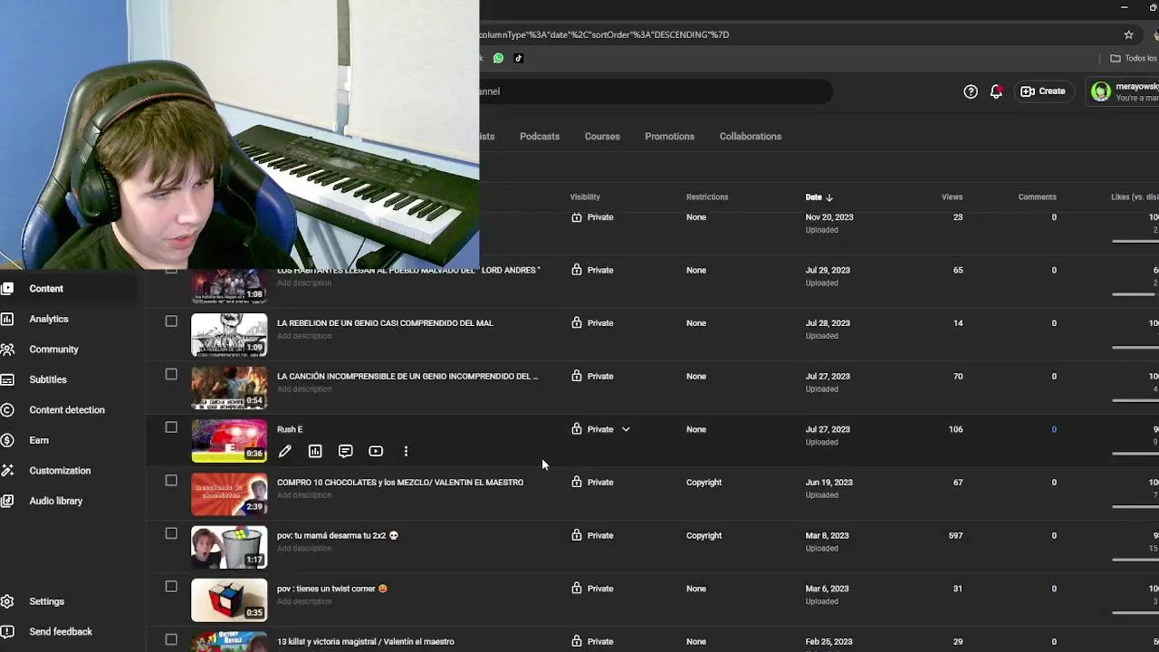This screenshot has width=1159, height=652.
Task: Switch to the Podcasts tab
Action: pos(540,137)
